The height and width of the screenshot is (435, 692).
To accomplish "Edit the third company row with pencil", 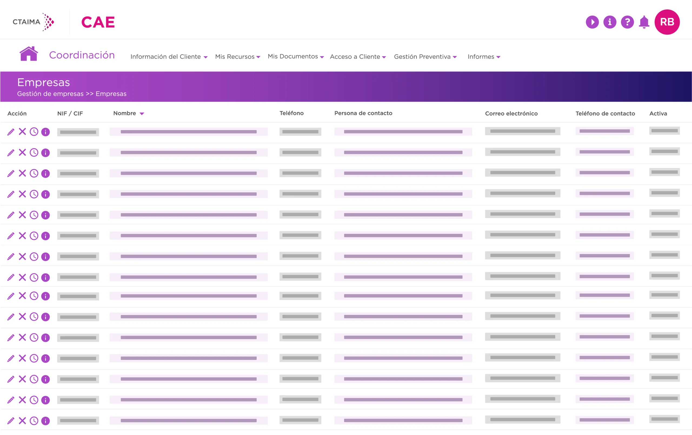I will pyautogui.click(x=11, y=174).
